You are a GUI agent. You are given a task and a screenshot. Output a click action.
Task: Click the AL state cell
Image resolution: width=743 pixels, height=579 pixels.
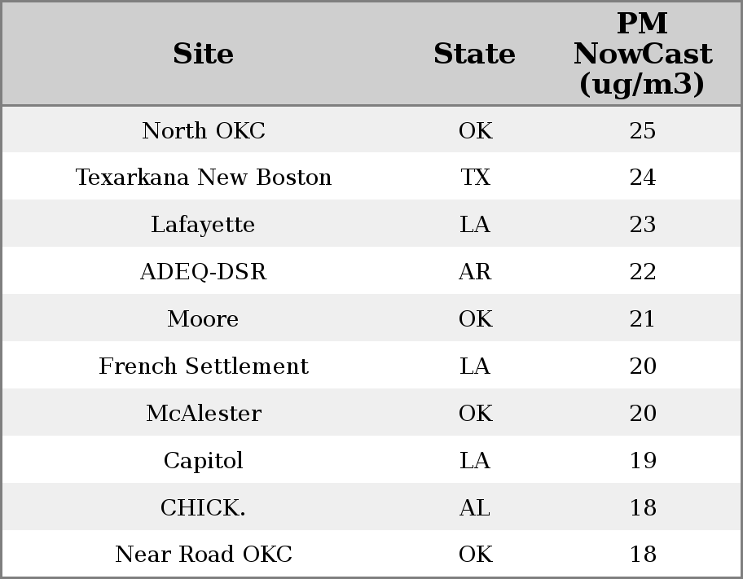(x=475, y=508)
